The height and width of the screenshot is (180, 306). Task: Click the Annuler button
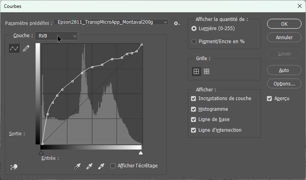point(284,37)
